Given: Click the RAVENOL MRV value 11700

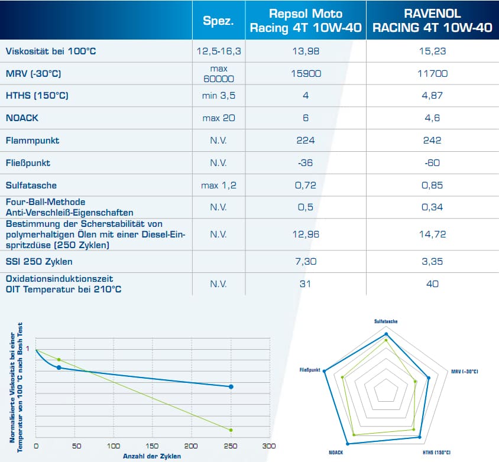Looking at the screenshot, I should tap(432, 74).
